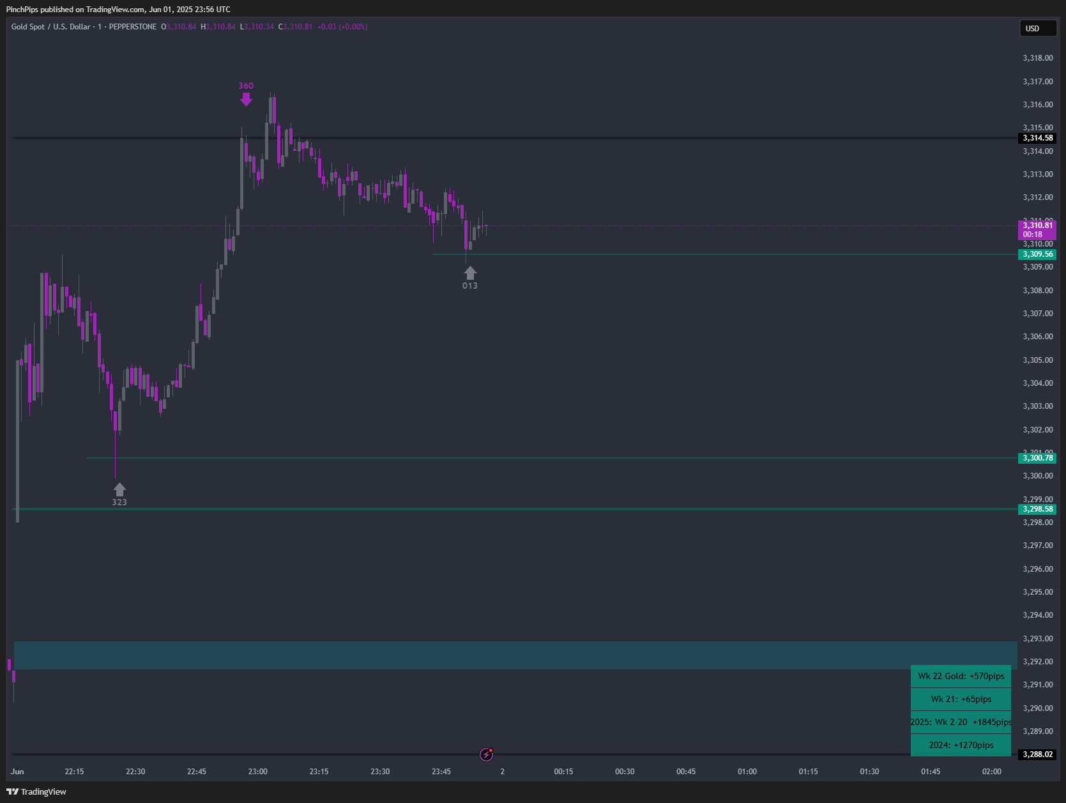
Task: Click the Wk 21: +65pips cell
Action: (961, 699)
